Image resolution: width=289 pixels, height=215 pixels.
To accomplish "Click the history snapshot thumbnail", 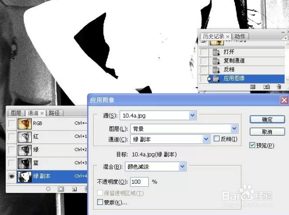I will pos(217,43).
